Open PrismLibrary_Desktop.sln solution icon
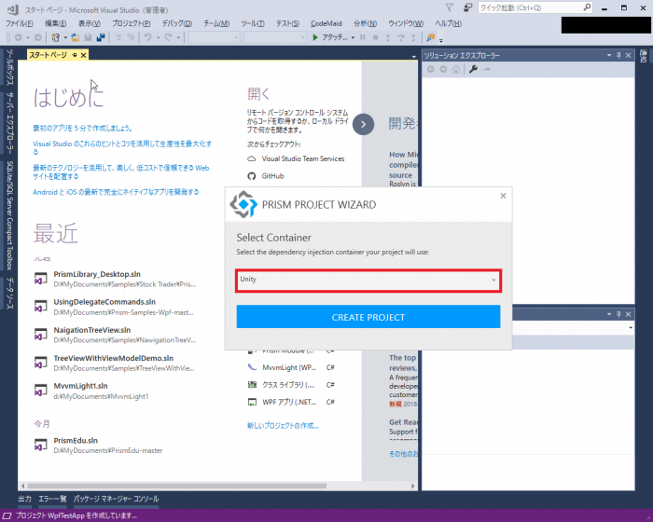 click(41, 279)
